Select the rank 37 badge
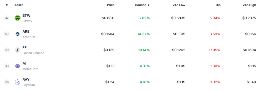The width and height of the screenshot is (258, 91). pos(7,18)
